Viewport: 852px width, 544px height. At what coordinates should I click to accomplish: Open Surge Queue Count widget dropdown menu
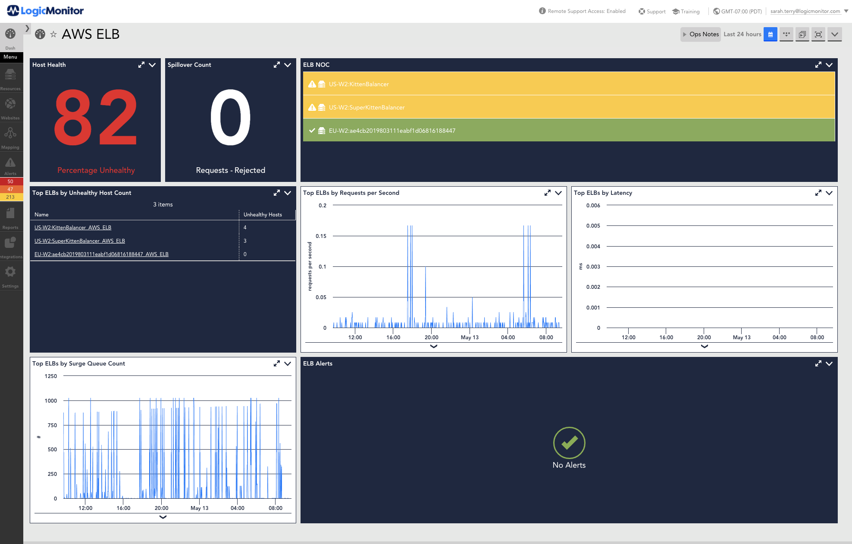click(288, 363)
